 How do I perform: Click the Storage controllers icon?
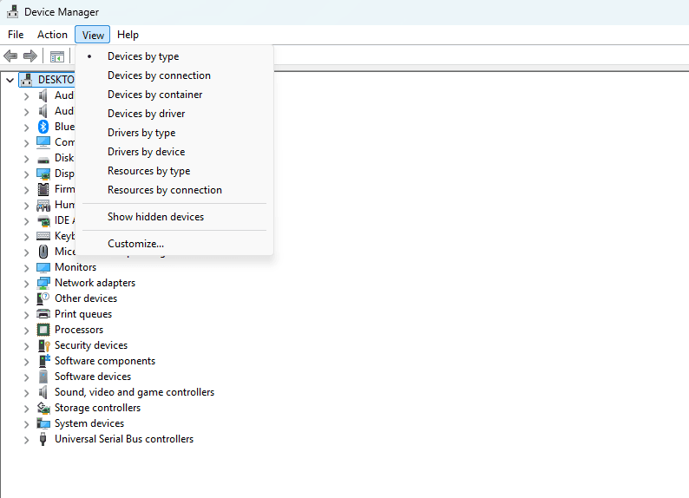[x=43, y=408]
